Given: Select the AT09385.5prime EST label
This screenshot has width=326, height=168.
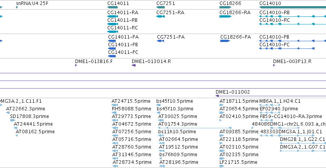Looking at the screenshot, I should (x=239, y=132).
